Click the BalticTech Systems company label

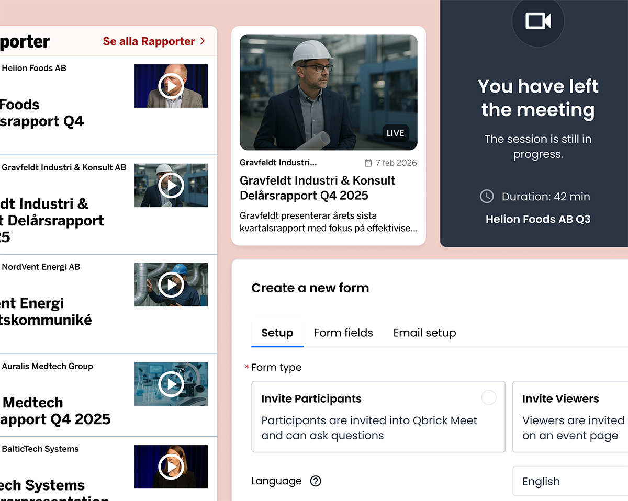coord(40,449)
